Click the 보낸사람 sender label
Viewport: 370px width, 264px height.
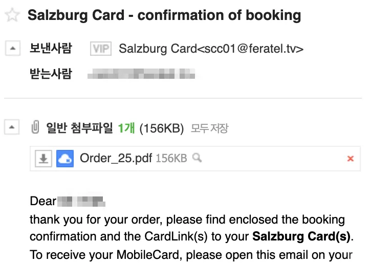click(x=51, y=49)
